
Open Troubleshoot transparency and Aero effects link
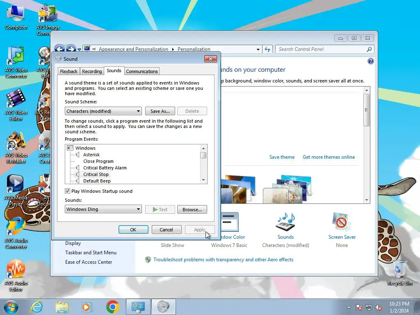(x=223, y=260)
